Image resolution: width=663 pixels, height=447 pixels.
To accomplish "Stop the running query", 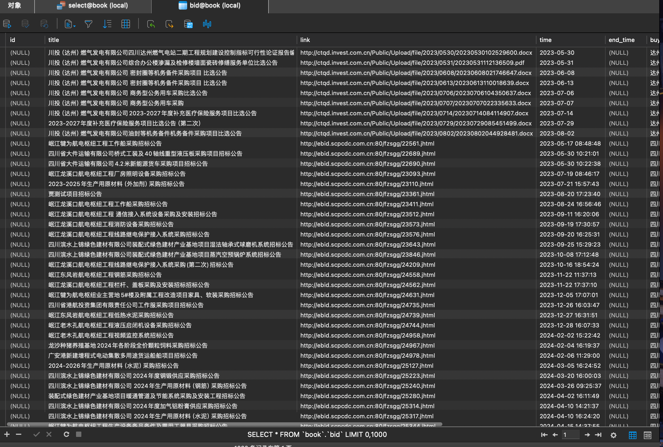I will point(79,434).
